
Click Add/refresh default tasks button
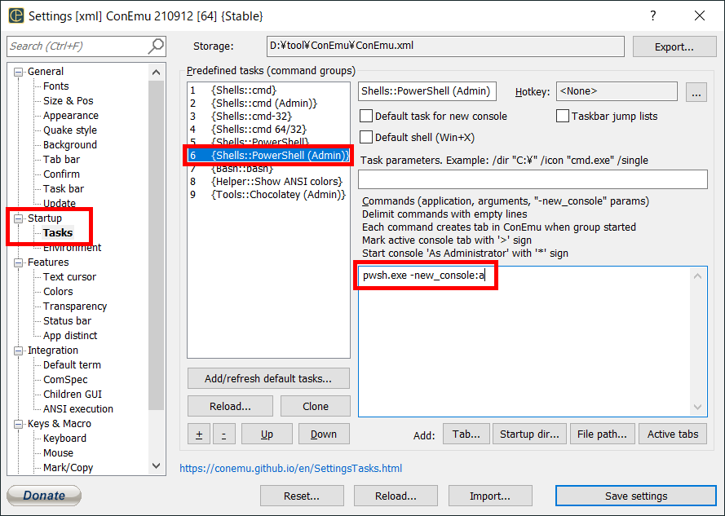[x=268, y=379]
